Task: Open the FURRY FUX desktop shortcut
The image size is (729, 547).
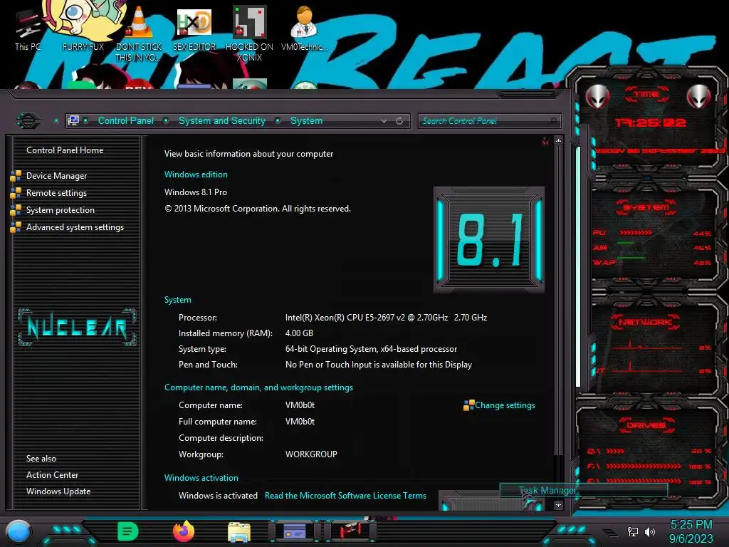Action: [x=83, y=27]
